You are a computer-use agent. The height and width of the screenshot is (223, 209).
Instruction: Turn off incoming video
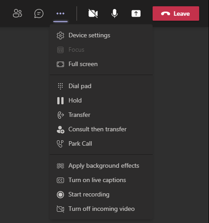pyautogui.click(x=101, y=209)
